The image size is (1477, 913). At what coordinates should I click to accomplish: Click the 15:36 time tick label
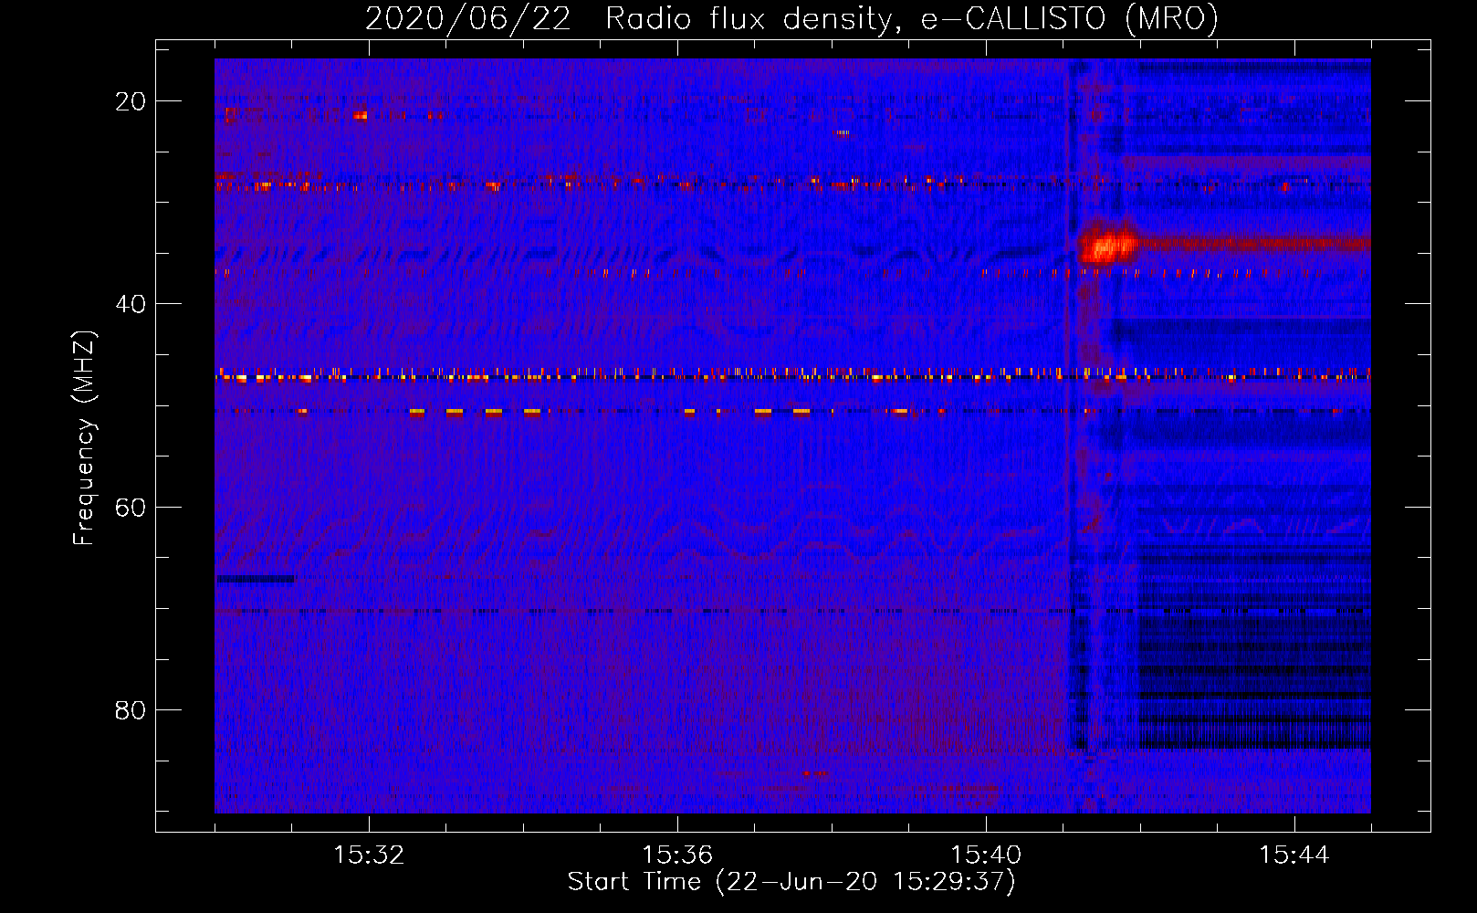(x=677, y=855)
